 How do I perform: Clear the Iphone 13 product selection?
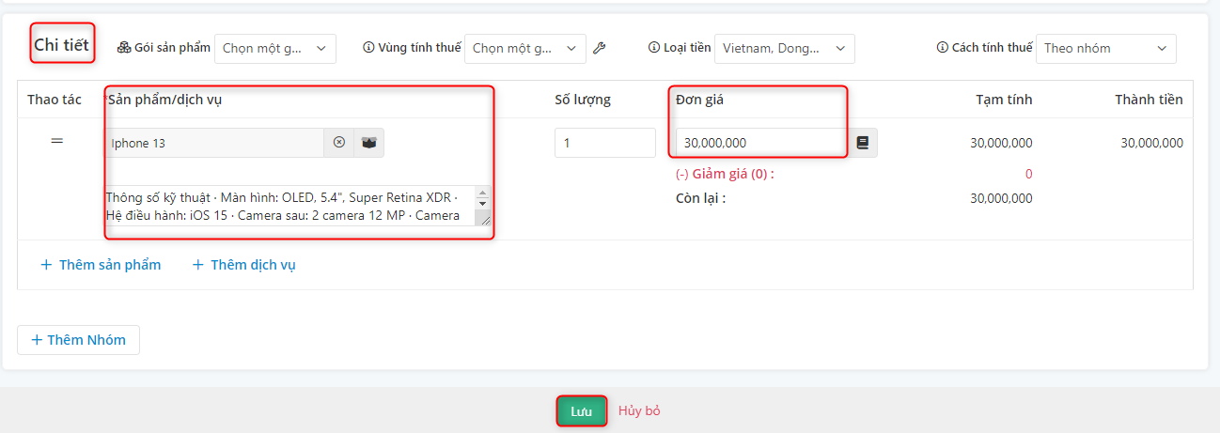tap(339, 143)
